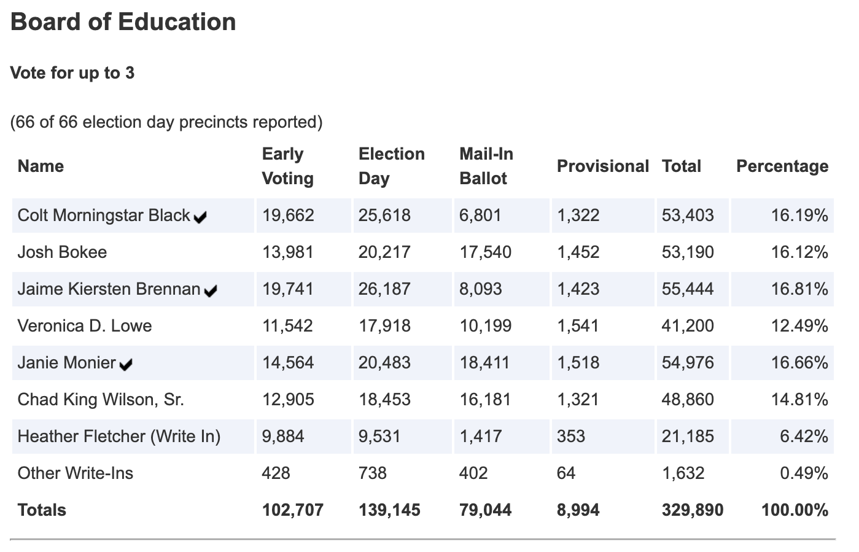This screenshot has height=552, width=859.
Task: Click the precincts reported status text
Action: tap(166, 122)
